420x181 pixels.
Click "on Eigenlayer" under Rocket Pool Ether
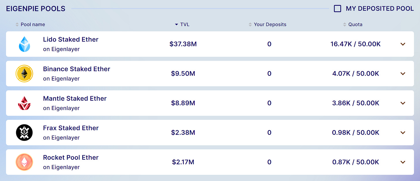coord(61,167)
